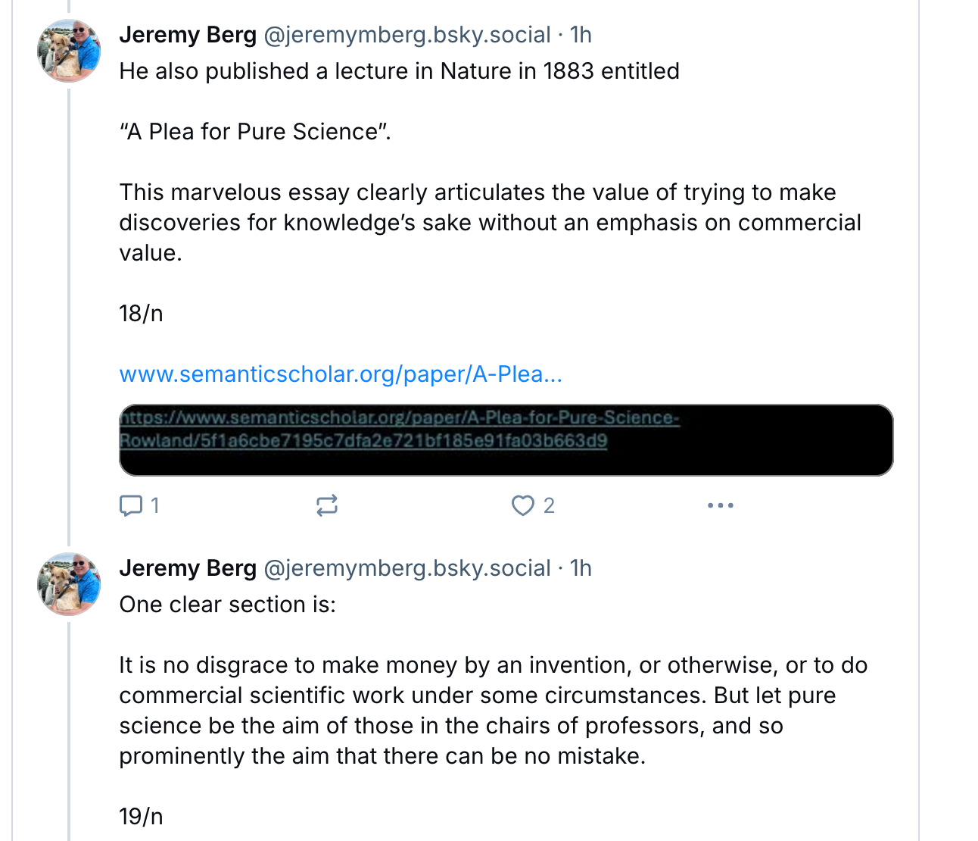Click reply count number 1

point(155,505)
